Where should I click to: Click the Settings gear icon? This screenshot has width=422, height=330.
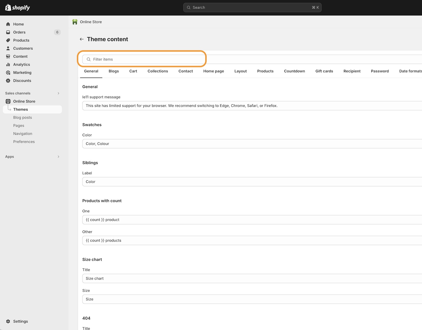pos(8,321)
